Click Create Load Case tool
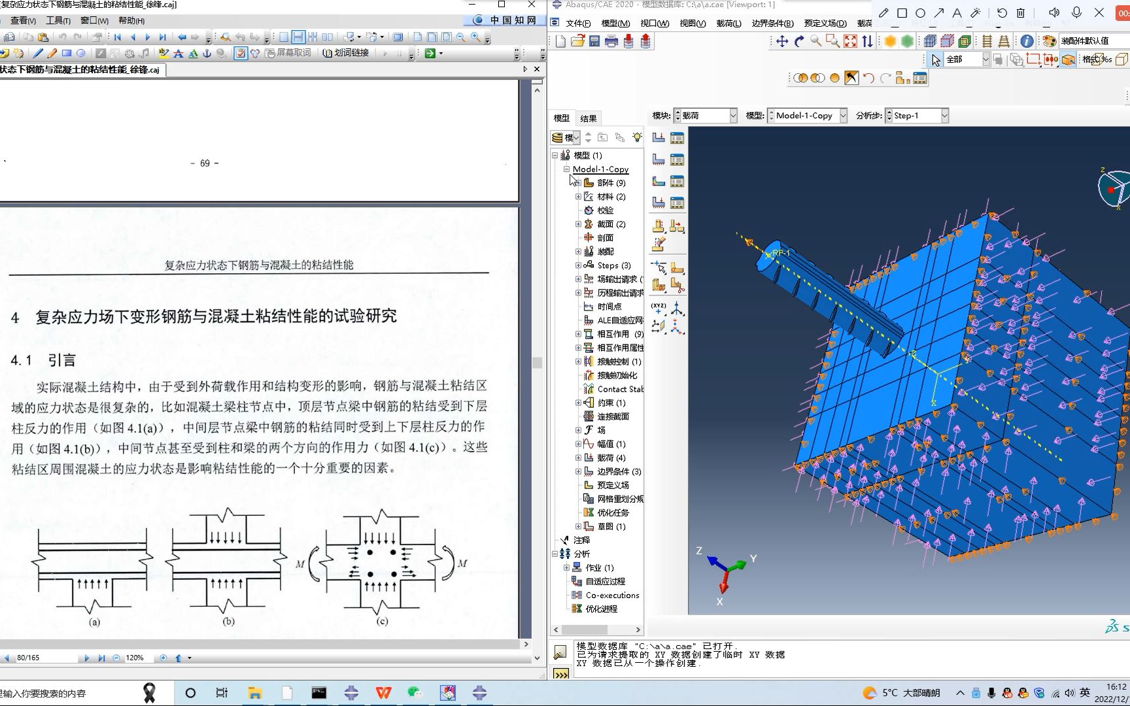 (659, 202)
